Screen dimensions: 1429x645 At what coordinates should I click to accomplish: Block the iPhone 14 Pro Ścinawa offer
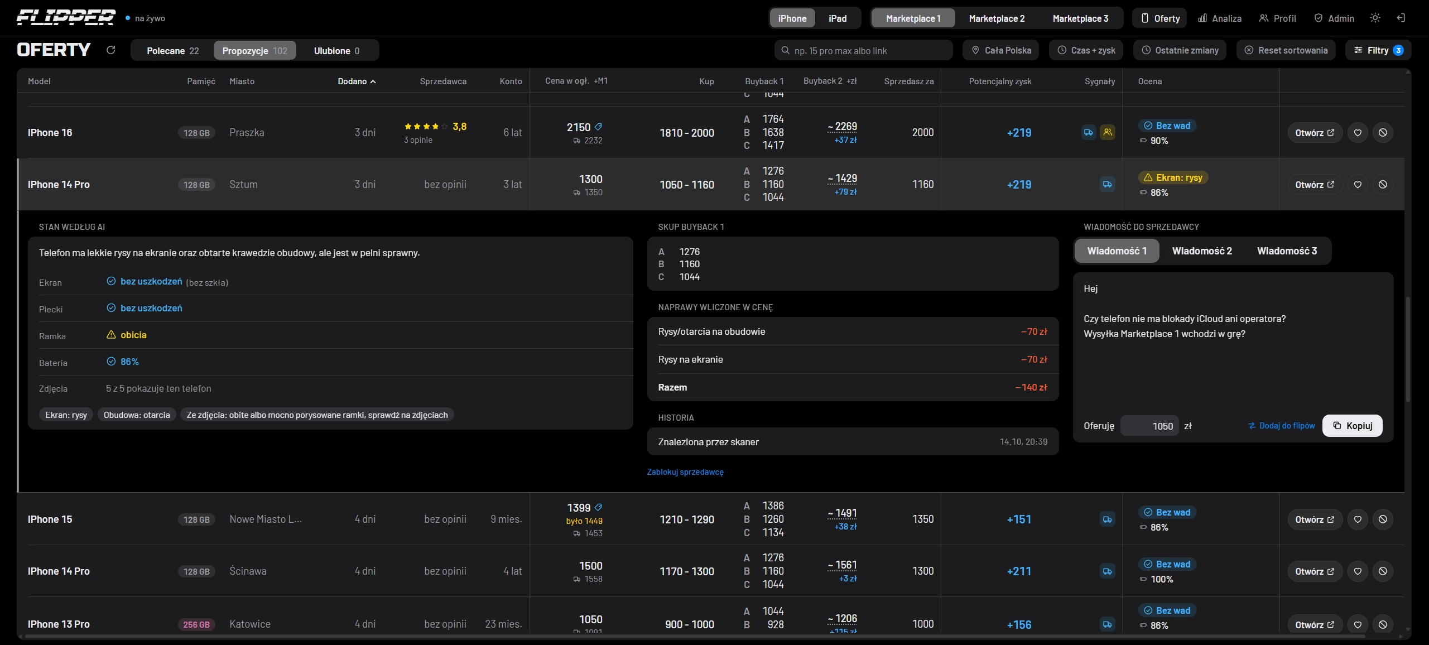click(x=1383, y=571)
